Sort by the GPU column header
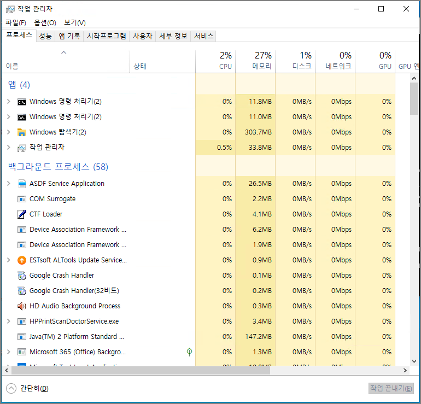This screenshot has height=404, width=421. 375,61
